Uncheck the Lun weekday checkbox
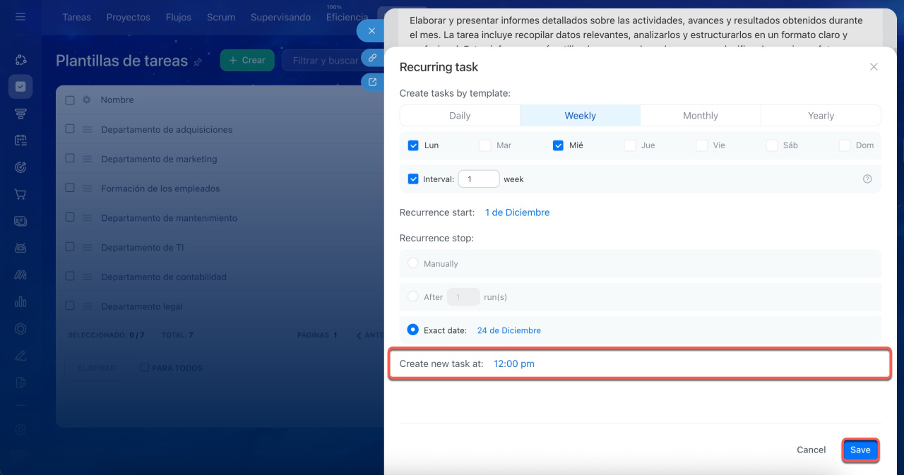The height and width of the screenshot is (475, 904). pos(413,145)
